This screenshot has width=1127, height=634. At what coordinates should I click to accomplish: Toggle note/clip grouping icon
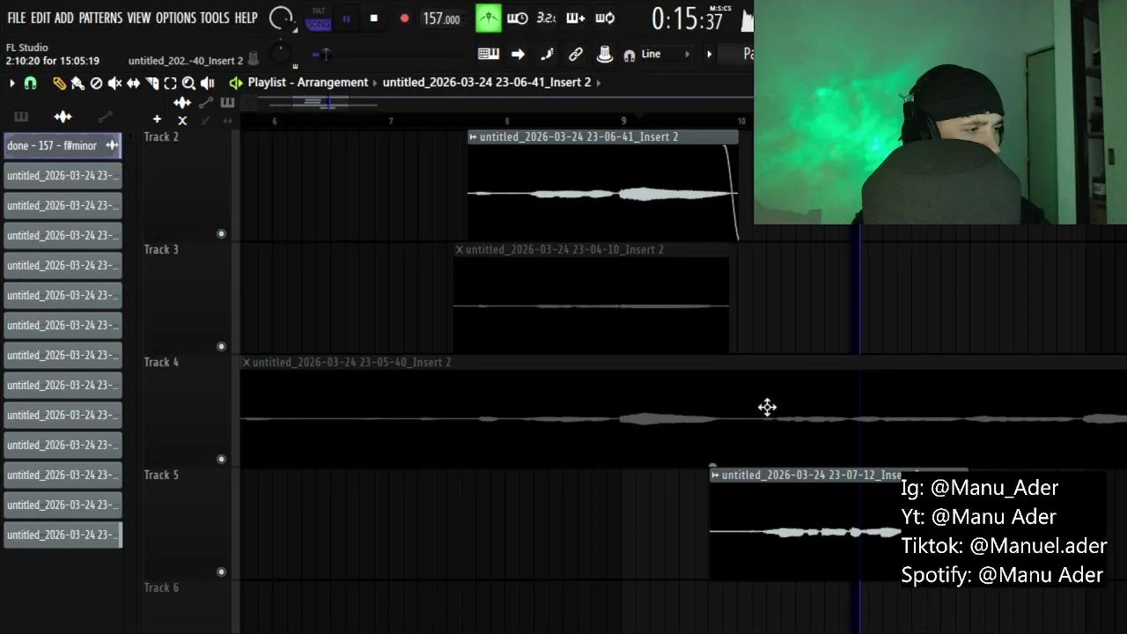point(547,55)
